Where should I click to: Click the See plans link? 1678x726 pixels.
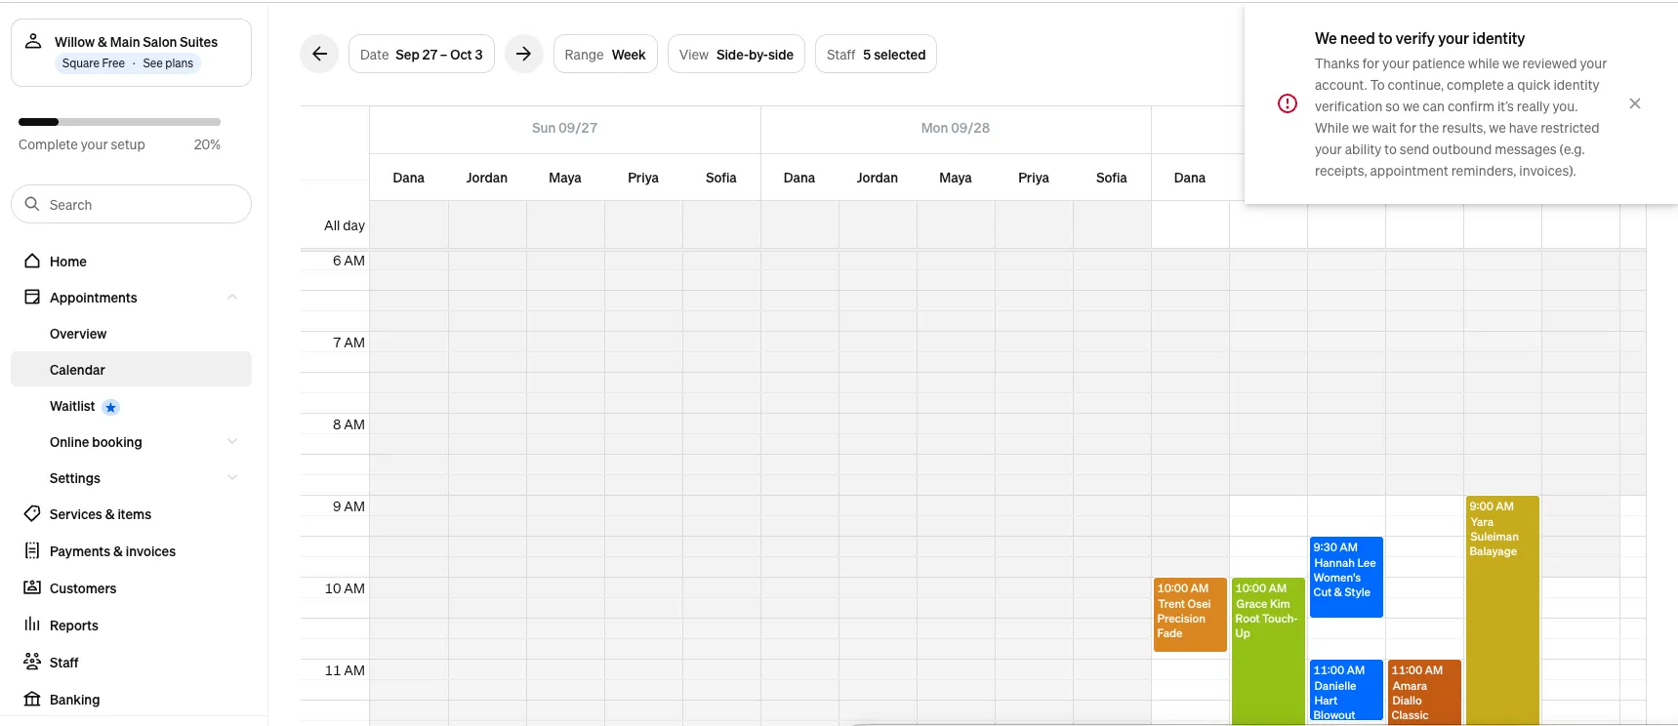tap(168, 63)
